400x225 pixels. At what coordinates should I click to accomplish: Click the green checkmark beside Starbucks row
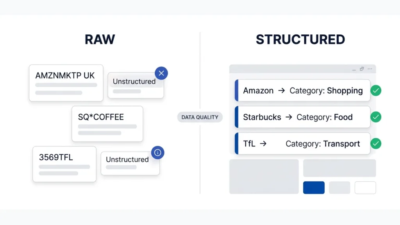pyautogui.click(x=376, y=117)
